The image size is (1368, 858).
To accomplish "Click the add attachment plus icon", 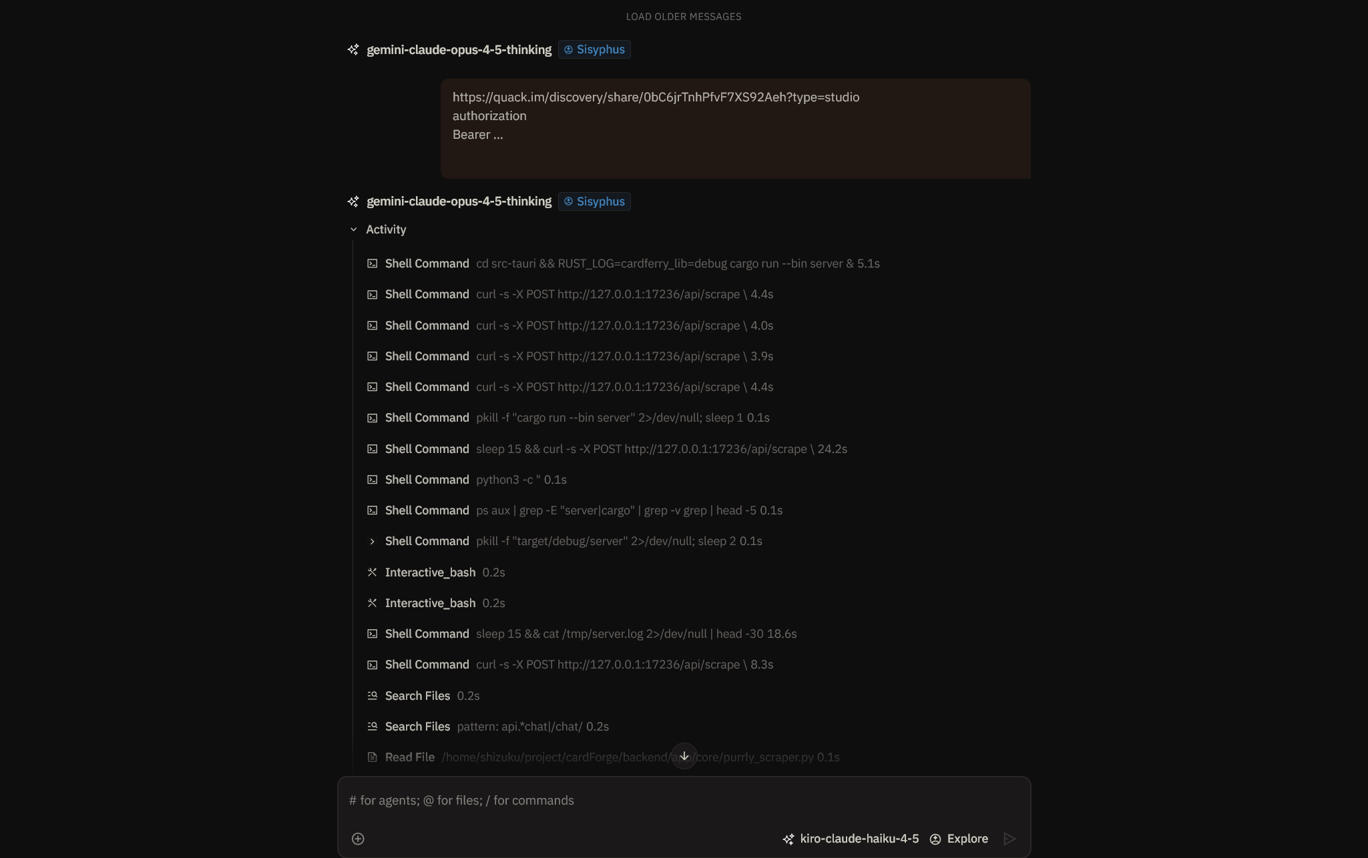I will [x=358, y=839].
